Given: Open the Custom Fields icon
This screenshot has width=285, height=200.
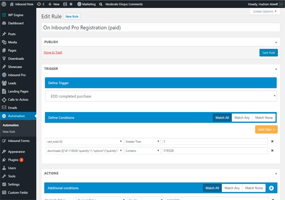Looking at the screenshot, I should coord(4,192).
